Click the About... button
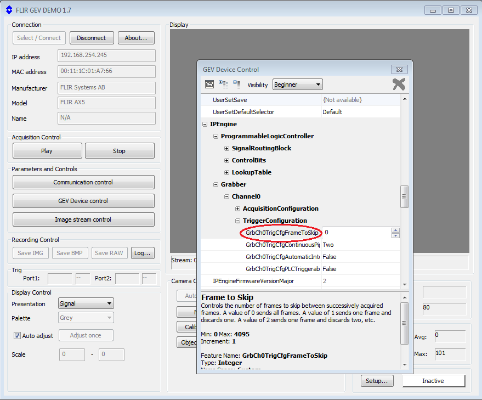The width and height of the screenshot is (482, 400). pos(136,38)
